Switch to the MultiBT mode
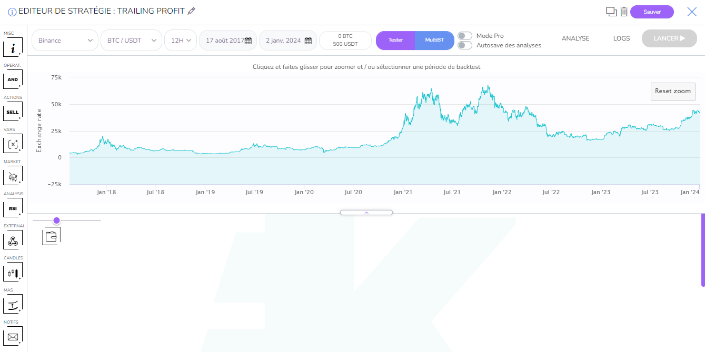Image resolution: width=705 pixels, height=352 pixels. pyautogui.click(x=434, y=40)
